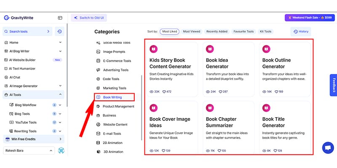The image size is (337, 168).
Task: Click the 2D Animation film icon
Action: (98, 143)
